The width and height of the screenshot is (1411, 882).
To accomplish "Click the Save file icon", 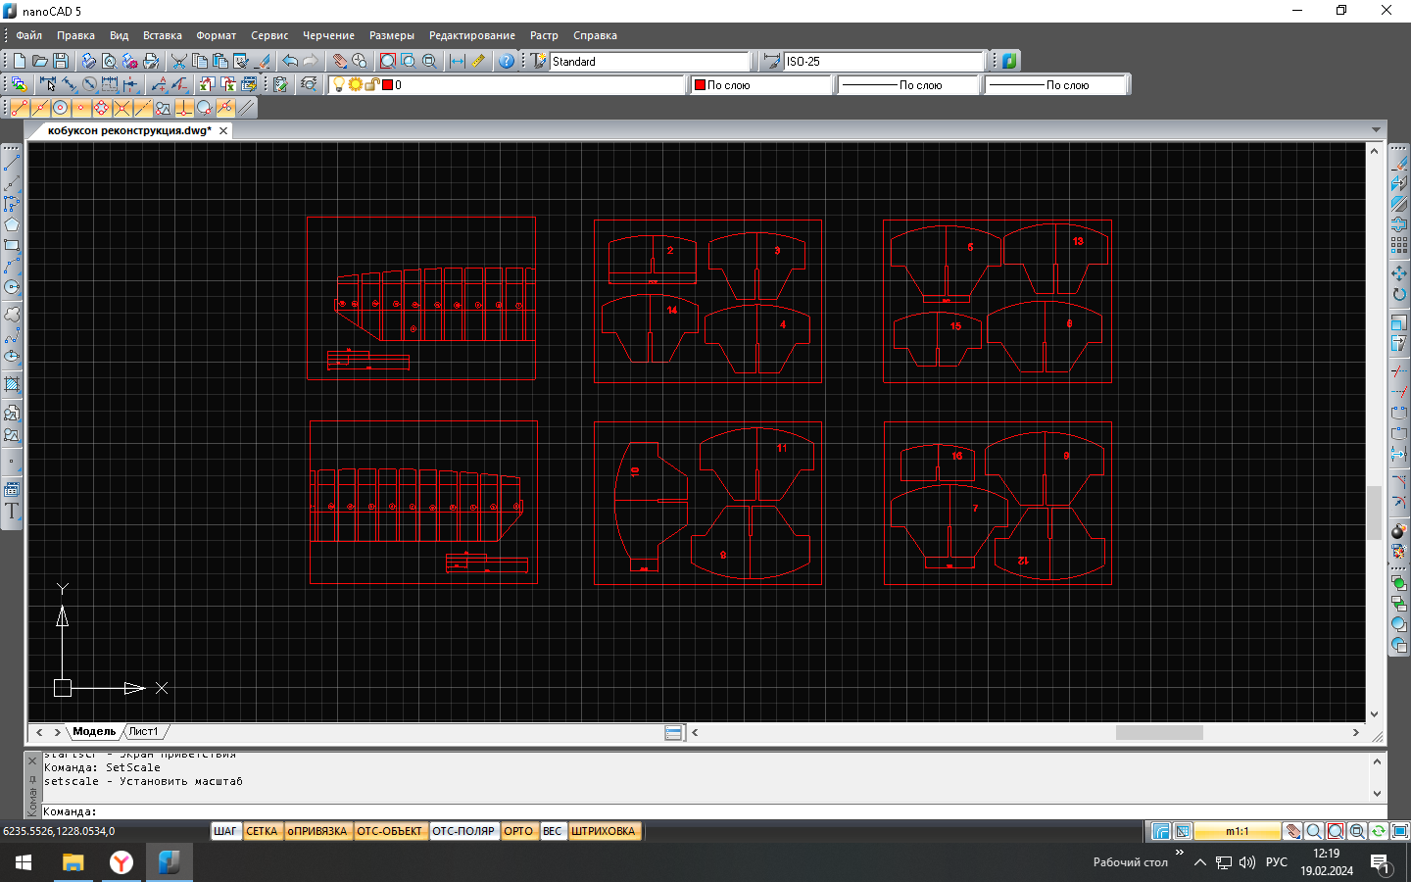I will 61,61.
